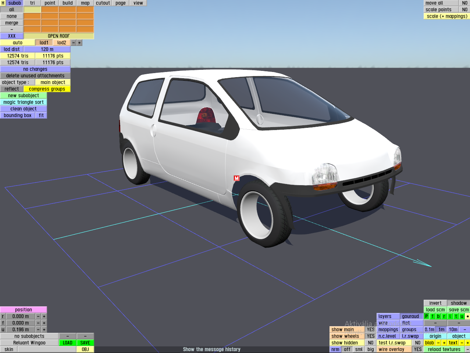Select the P perspective view button
Viewport: 470px width, 353px height.
point(427,316)
